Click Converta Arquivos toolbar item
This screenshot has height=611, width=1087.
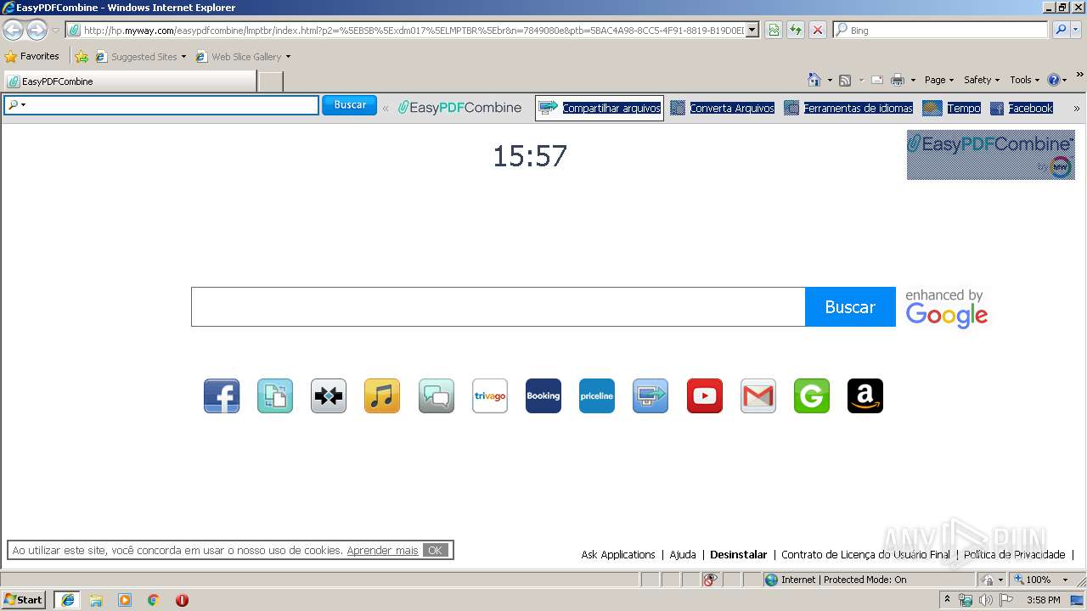(x=722, y=108)
